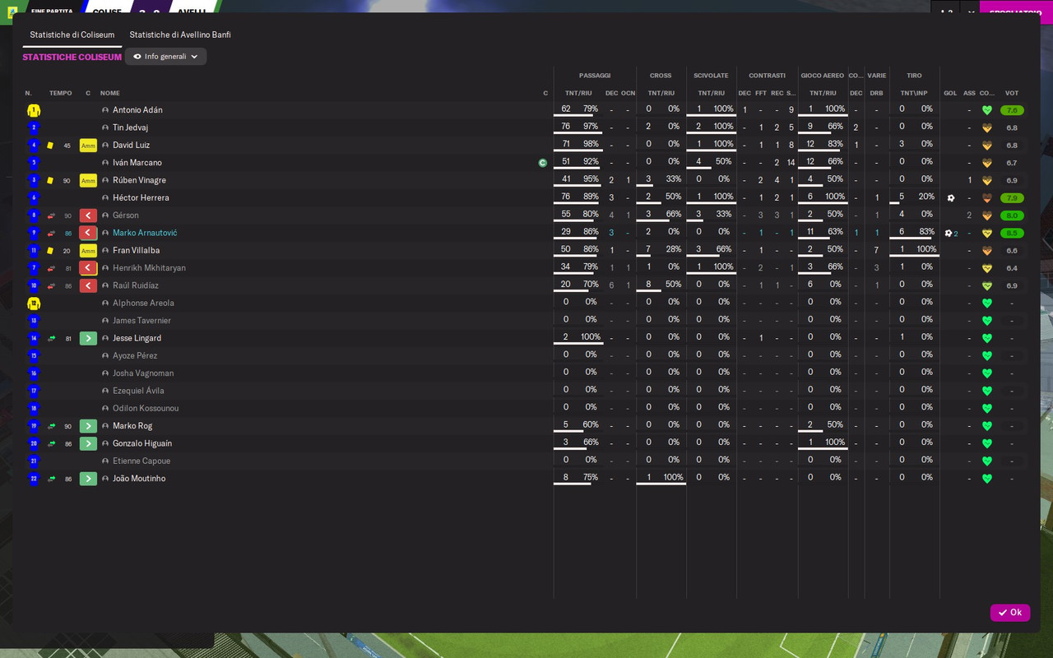Image resolution: width=1053 pixels, height=658 pixels.
Task: Click Gérson's 8.0 rating badge
Action: click(1012, 215)
